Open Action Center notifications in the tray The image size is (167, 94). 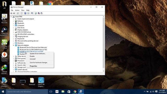[156, 92]
